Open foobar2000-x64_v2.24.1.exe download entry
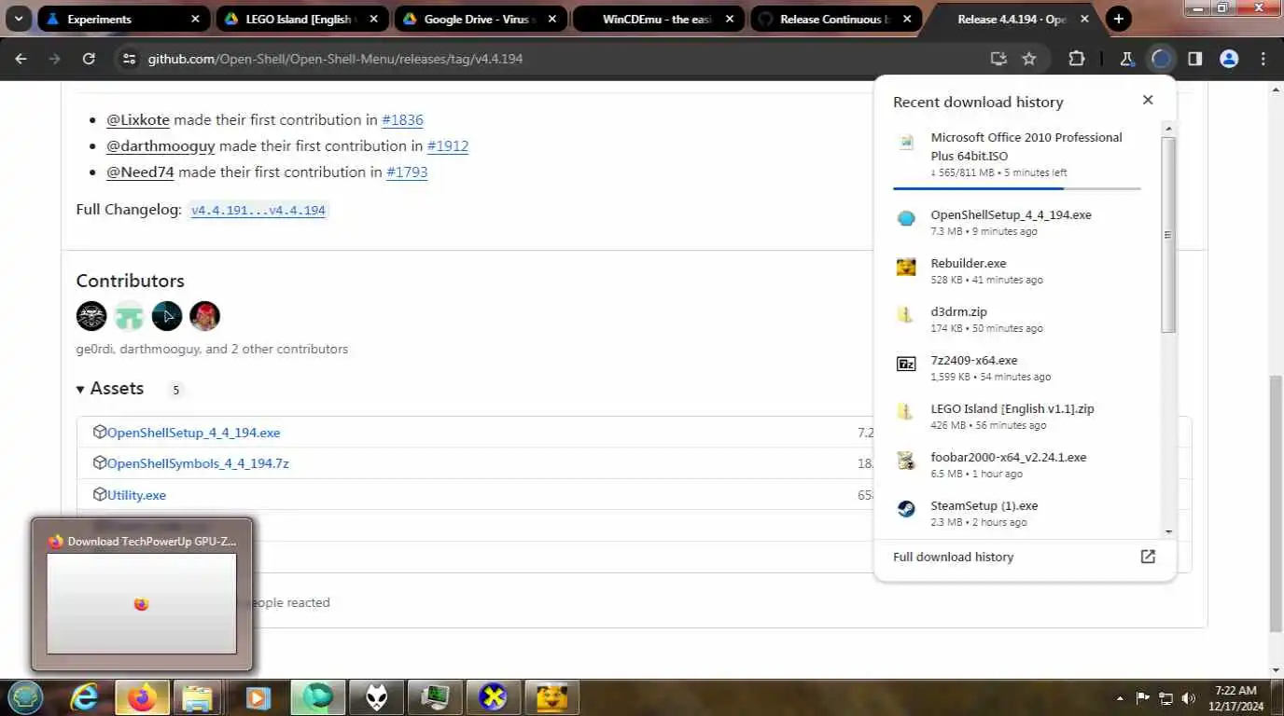Viewport: 1284px width, 716px height. [x=1017, y=464]
